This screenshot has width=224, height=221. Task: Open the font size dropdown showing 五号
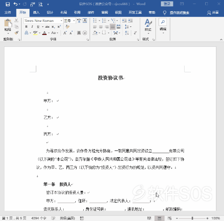(74, 21)
